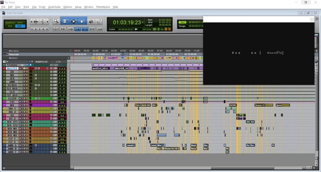Enable Slip edit mode
The width and height of the screenshot is (321, 172).
(x=10, y=26)
